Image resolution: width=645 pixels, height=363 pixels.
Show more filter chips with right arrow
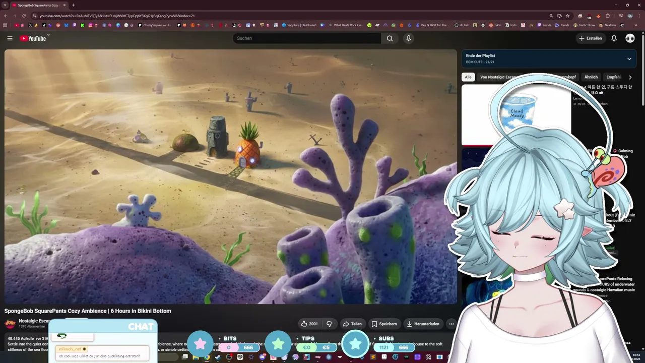[x=630, y=77]
